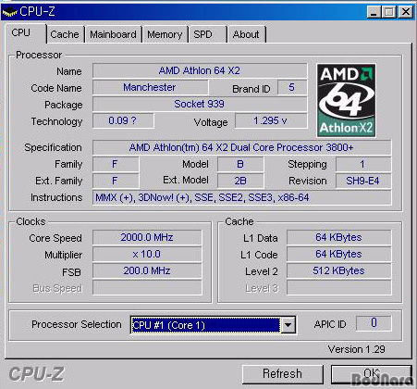Click the AMD Athlon 64 X2 logo
The width and height of the screenshot is (417, 389).
point(347,100)
